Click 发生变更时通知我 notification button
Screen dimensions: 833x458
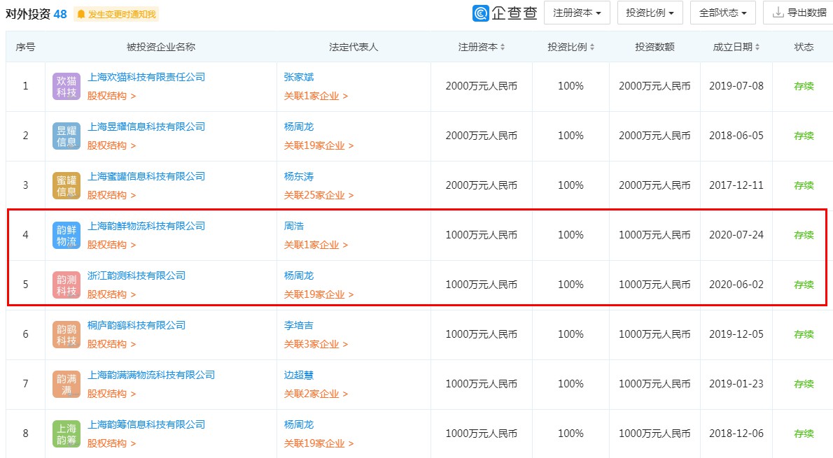coord(116,14)
